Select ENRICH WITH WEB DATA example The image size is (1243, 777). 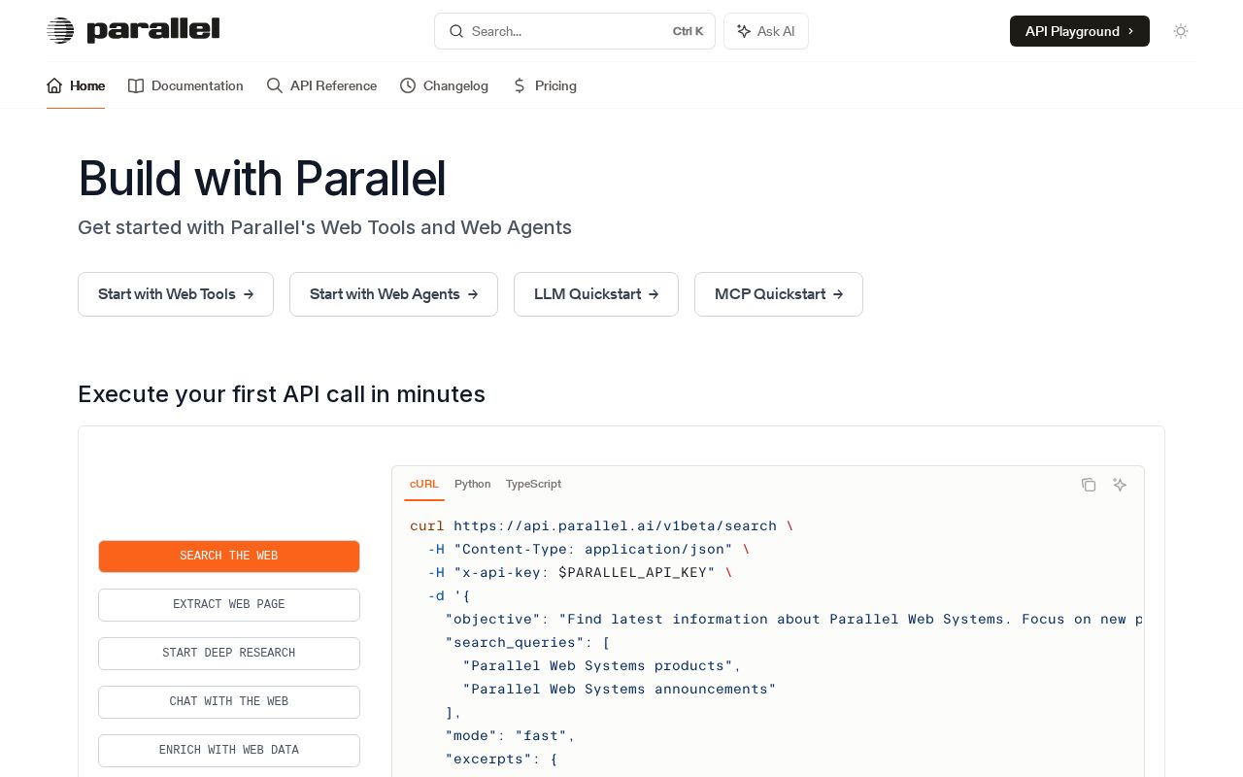pos(229,751)
